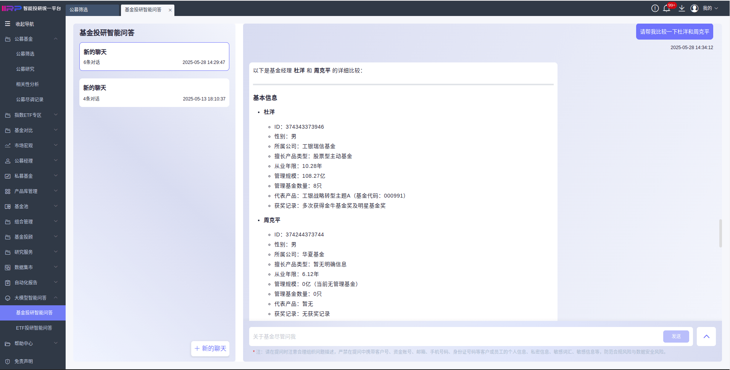Click the user avatar icon
This screenshot has height=370, width=730.
(695, 8)
